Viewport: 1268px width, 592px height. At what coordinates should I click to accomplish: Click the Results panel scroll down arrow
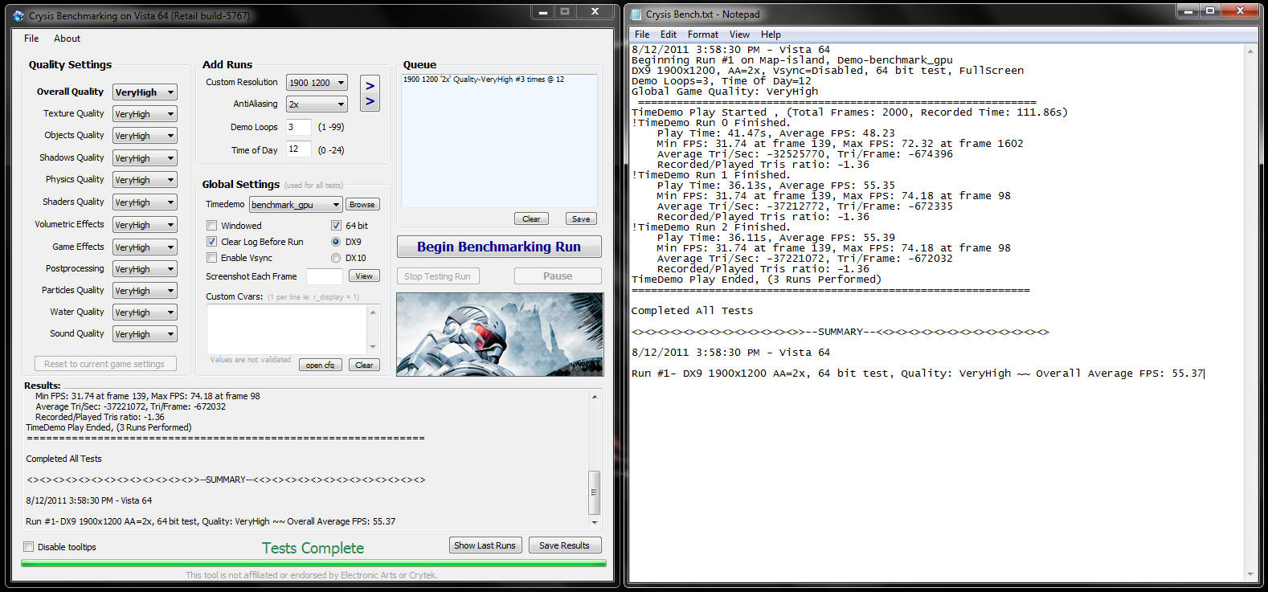coord(595,522)
